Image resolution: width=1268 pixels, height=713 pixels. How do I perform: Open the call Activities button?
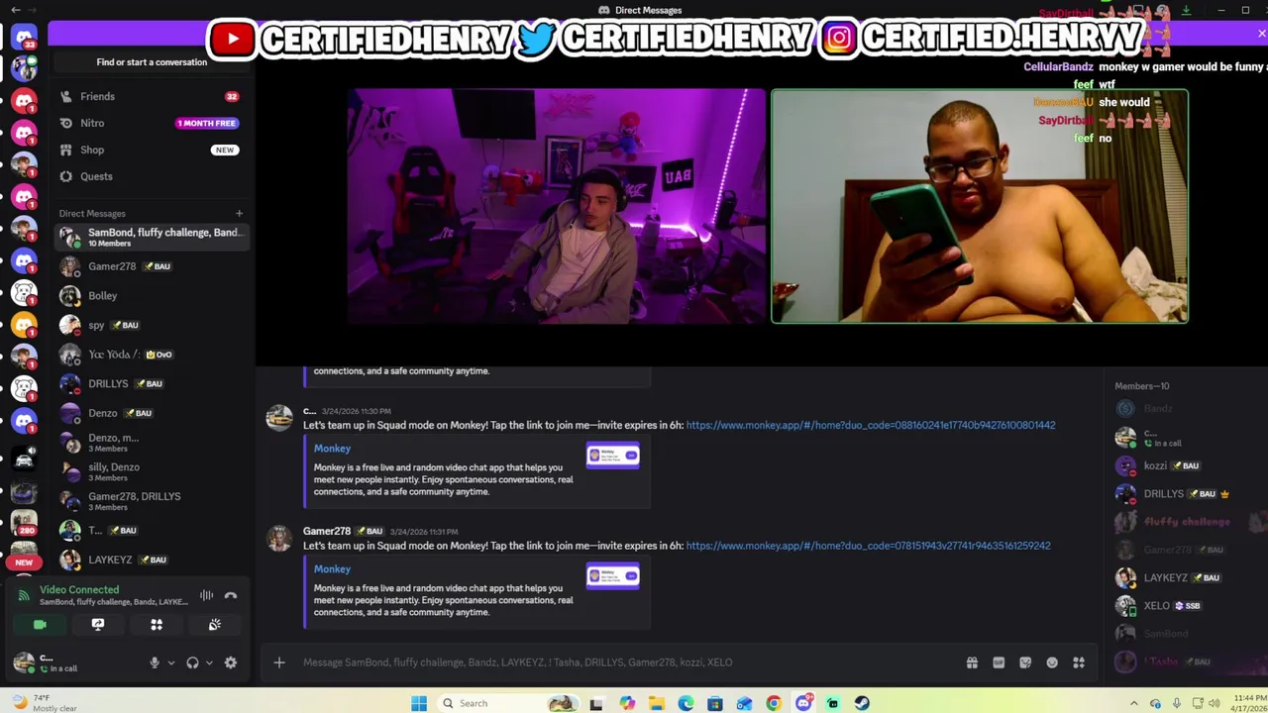pyautogui.click(x=157, y=625)
